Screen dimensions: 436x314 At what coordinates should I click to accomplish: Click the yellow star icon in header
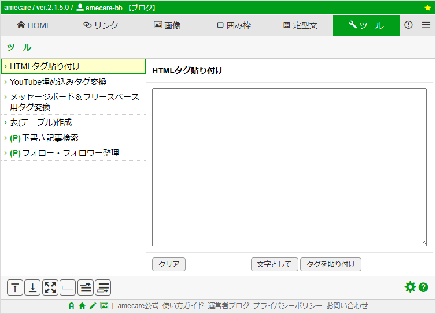[427, 8]
